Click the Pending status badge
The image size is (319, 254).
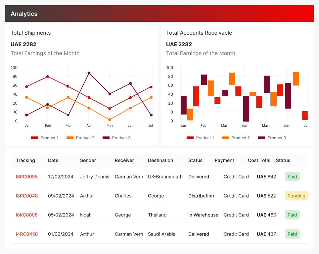click(296, 196)
